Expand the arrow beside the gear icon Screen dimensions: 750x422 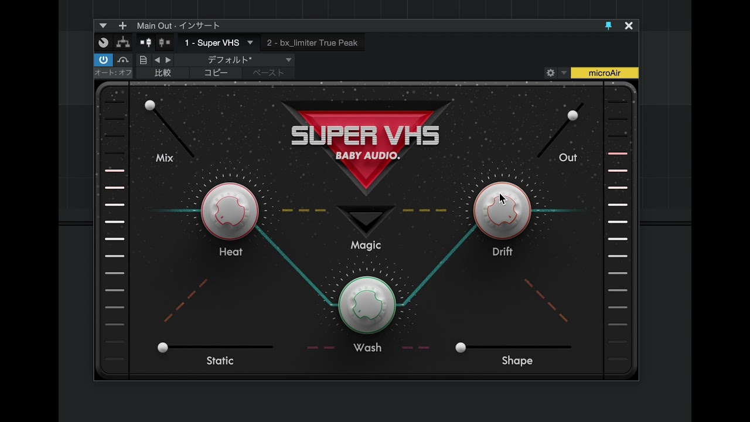[564, 73]
